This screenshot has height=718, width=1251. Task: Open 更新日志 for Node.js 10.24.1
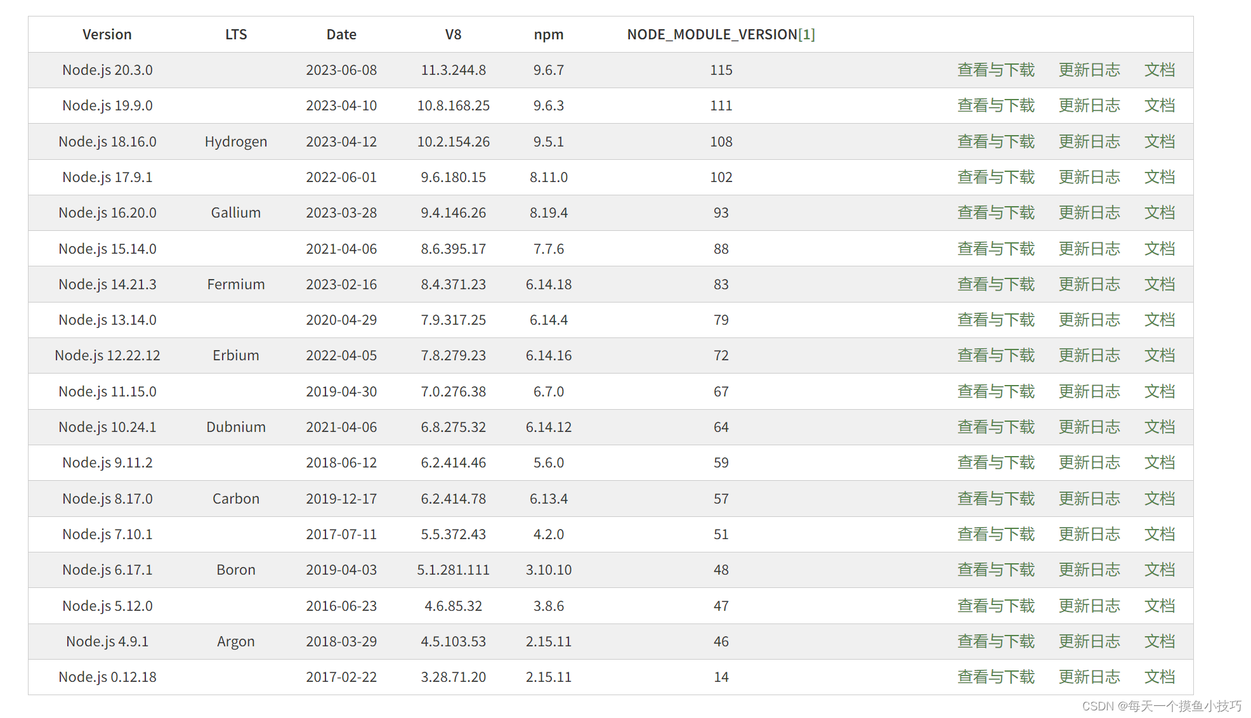[1089, 427]
